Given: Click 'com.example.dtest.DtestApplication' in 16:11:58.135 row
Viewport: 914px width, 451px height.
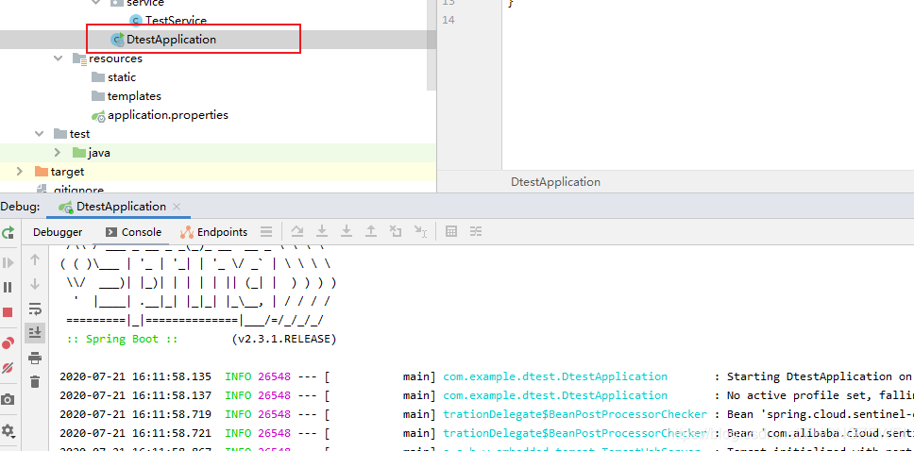Looking at the screenshot, I should 555,376.
